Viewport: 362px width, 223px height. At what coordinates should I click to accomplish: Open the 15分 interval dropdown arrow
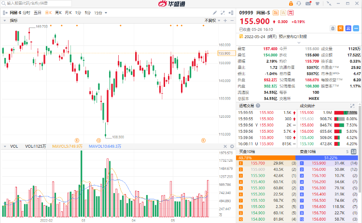(106, 13)
